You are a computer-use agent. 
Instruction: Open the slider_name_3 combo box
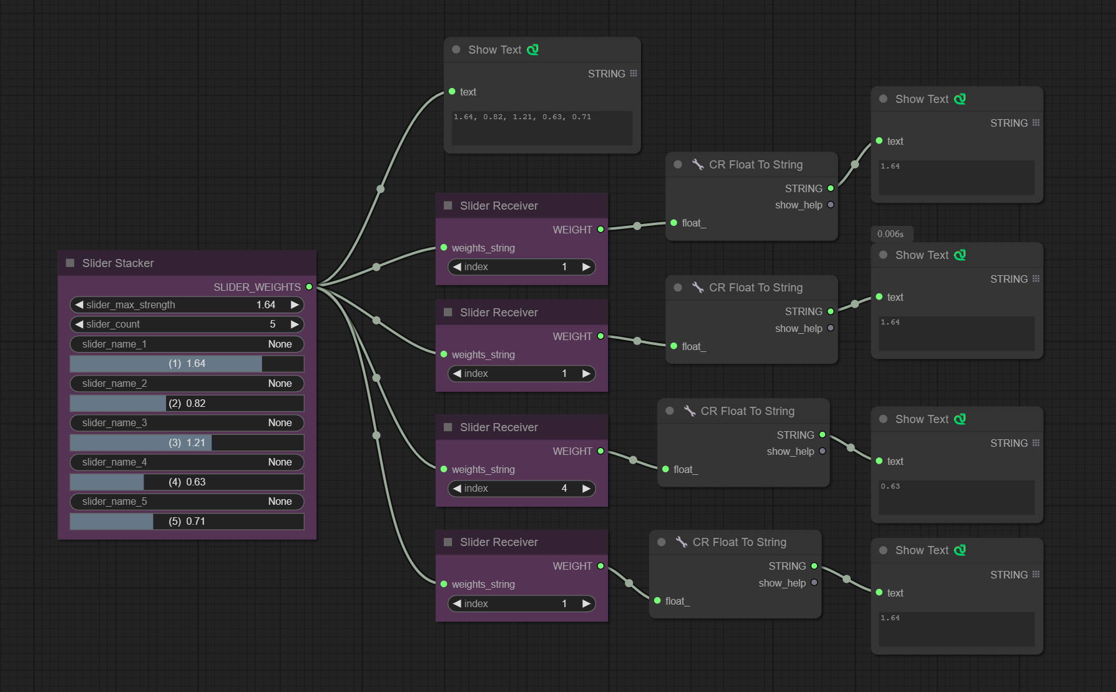pyautogui.click(x=187, y=423)
